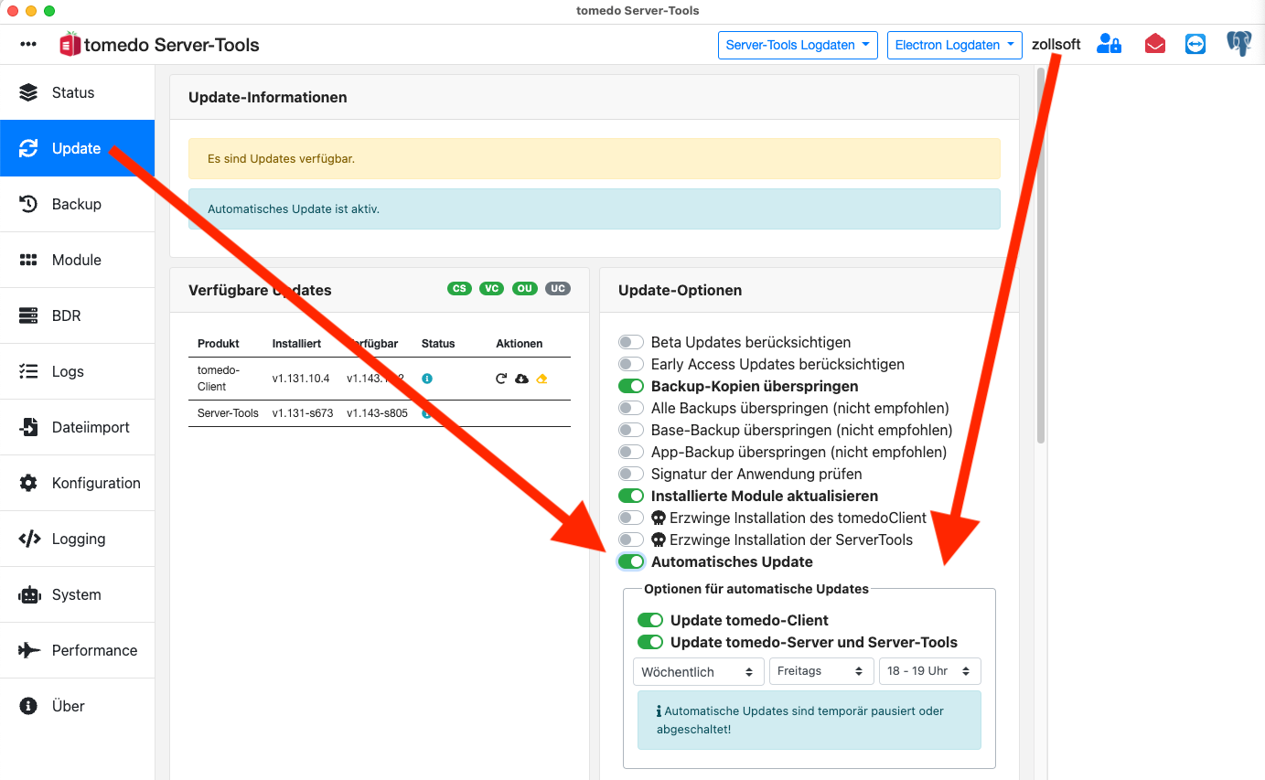1265x780 pixels.
Task: Toggle Erzwinge Installation des tomedoClient switch
Action: coord(631,518)
